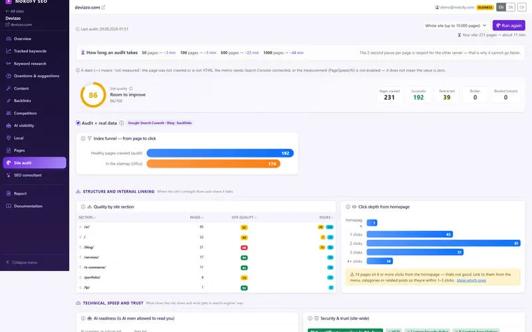Click the Google Search Console · Bing · backlinks badge
This screenshot has width=532, height=332.
(160, 123)
